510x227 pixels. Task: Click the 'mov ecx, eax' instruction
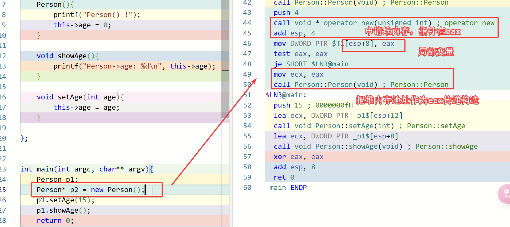[298, 74]
